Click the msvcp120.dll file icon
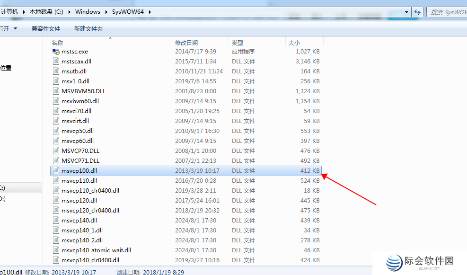Image resolution: width=467 pixels, height=275 pixels. click(56, 200)
